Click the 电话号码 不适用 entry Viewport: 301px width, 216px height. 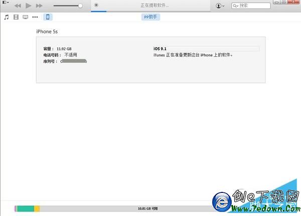(60, 55)
